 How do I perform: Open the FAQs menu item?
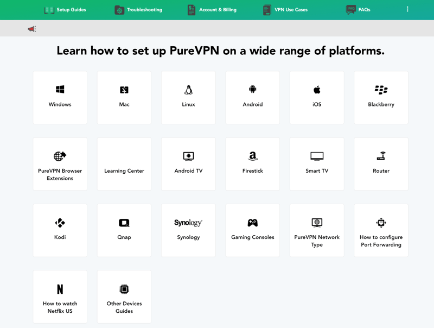pyautogui.click(x=358, y=10)
